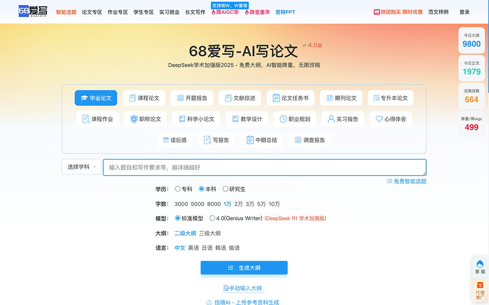The image size is (489, 305).
Task: Open the 论文专区 navigation menu
Action: click(92, 12)
